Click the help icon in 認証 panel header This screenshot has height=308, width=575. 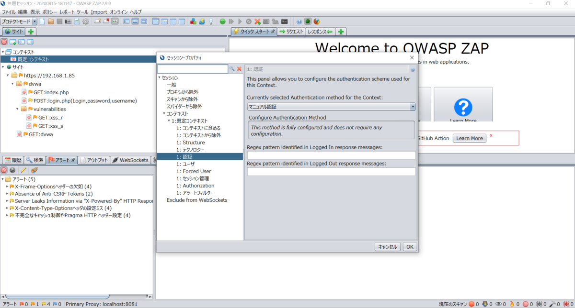point(413,69)
